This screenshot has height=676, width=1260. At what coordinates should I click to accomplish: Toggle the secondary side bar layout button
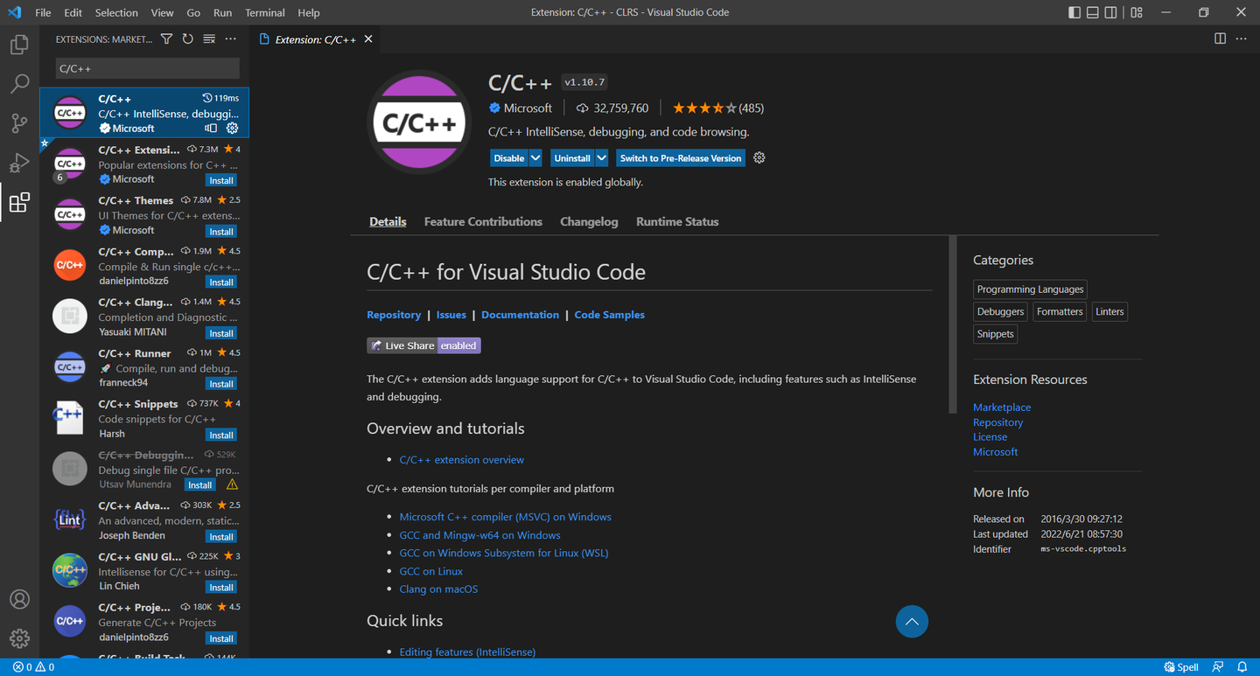tap(1110, 12)
